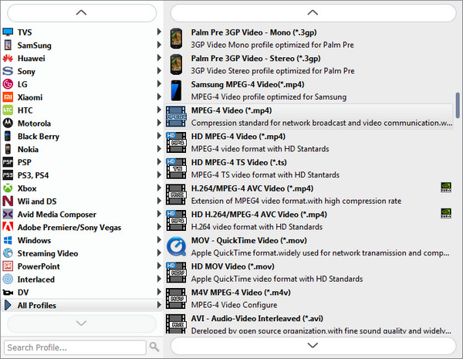Screen dimensions: 463x359
Task: Open the SamSung category
Action: [83, 46]
